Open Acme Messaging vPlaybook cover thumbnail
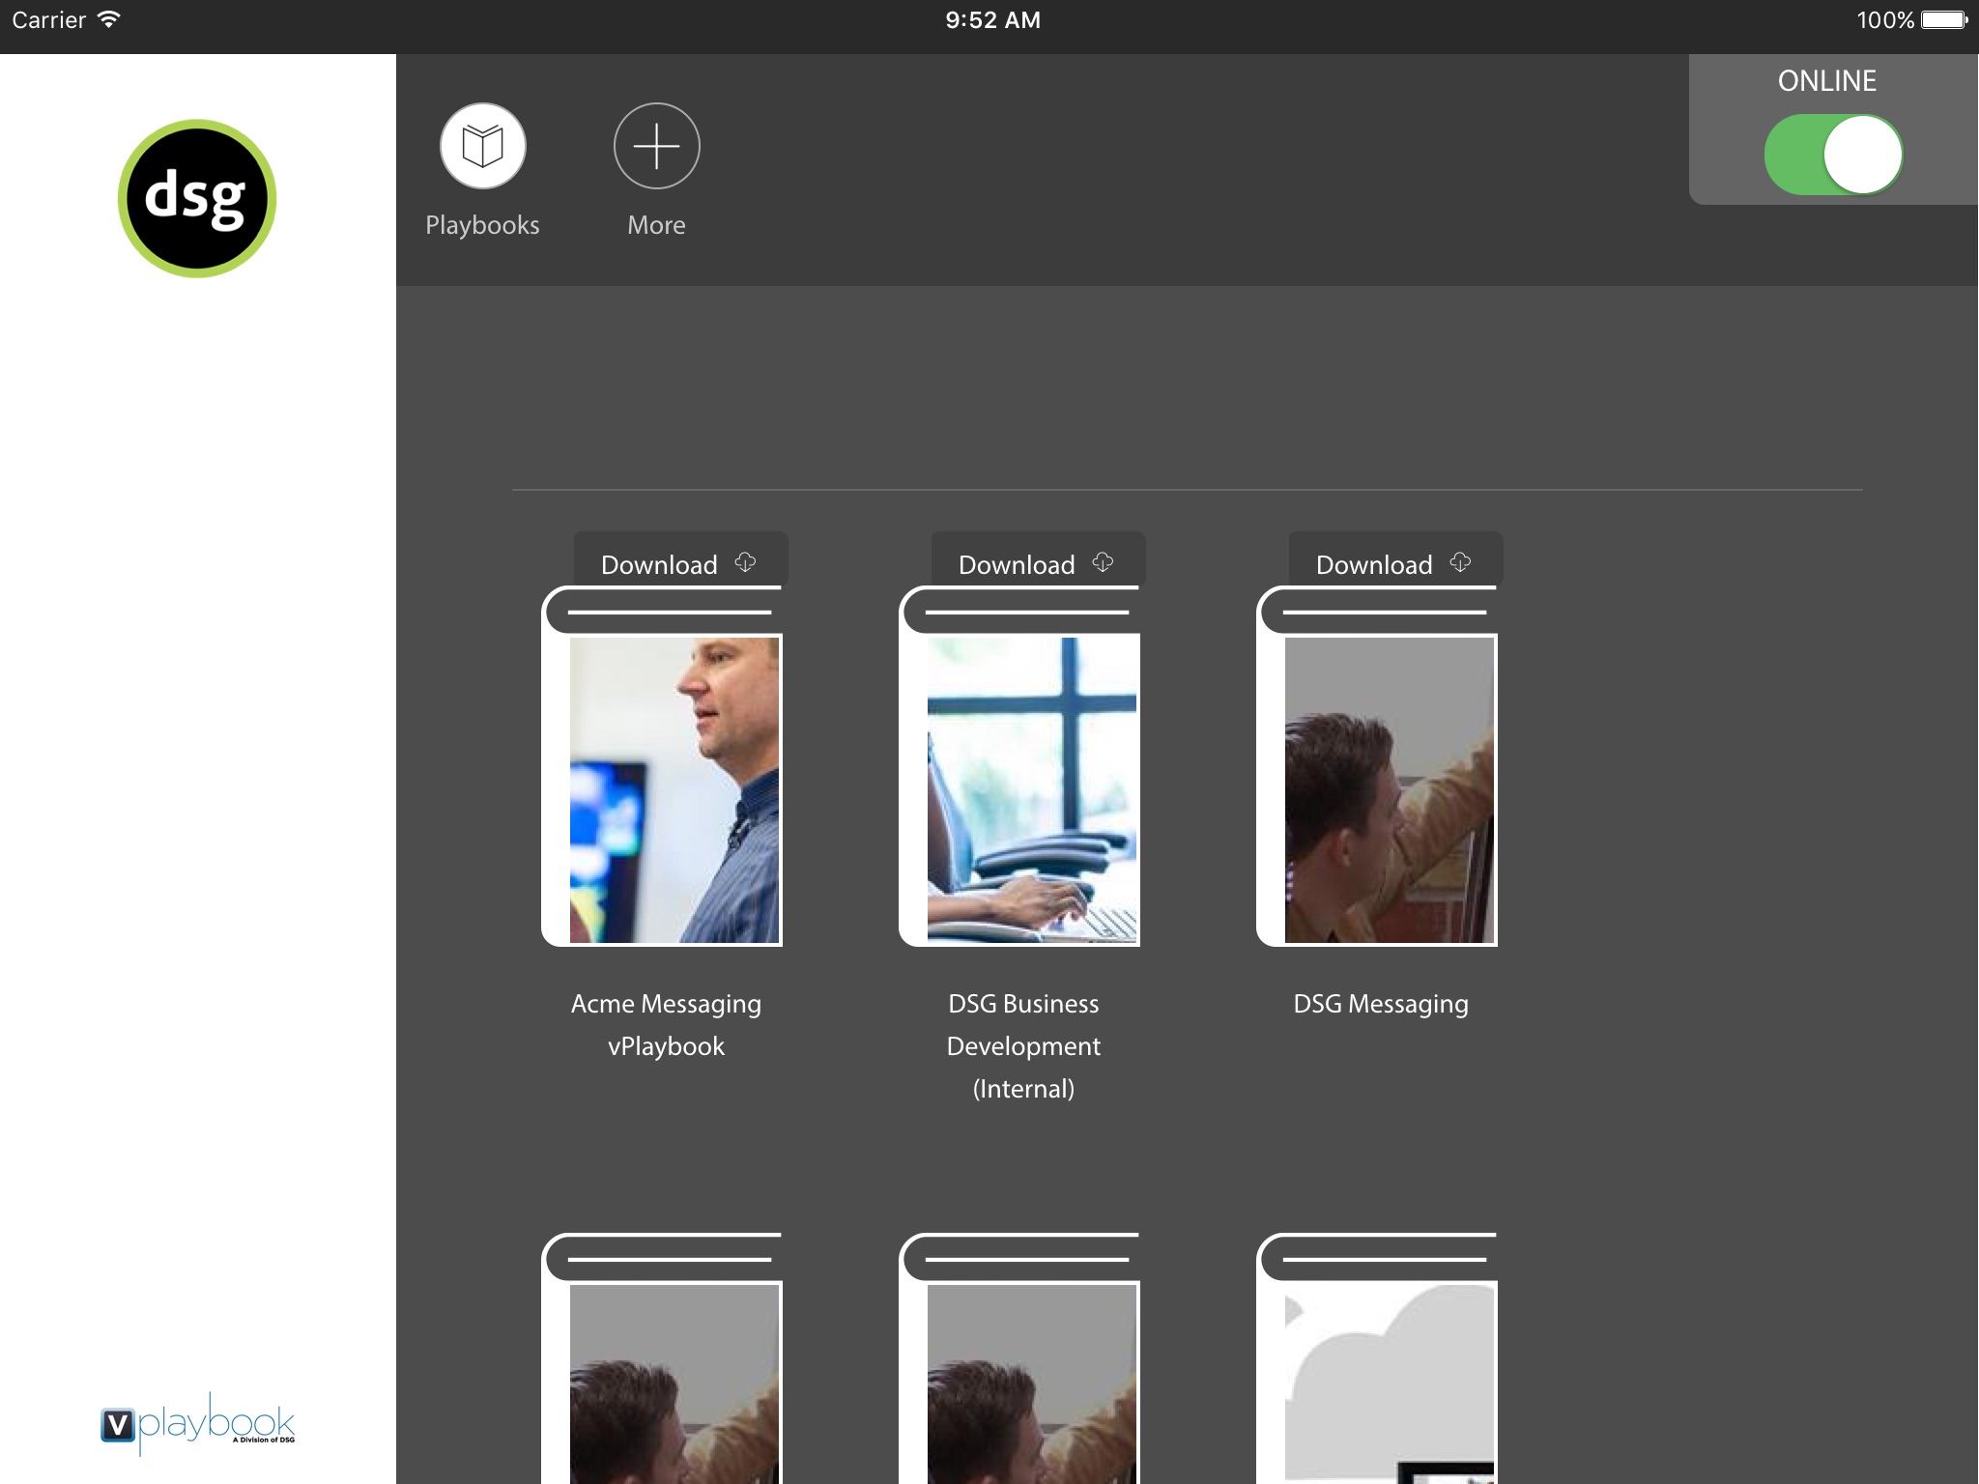Screen dimensions: 1979x1484 pyautogui.click(x=674, y=789)
